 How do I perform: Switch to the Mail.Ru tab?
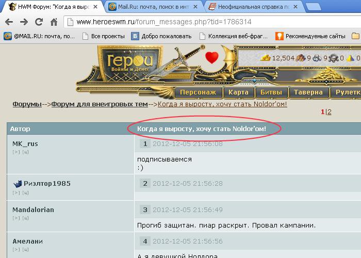153,7
